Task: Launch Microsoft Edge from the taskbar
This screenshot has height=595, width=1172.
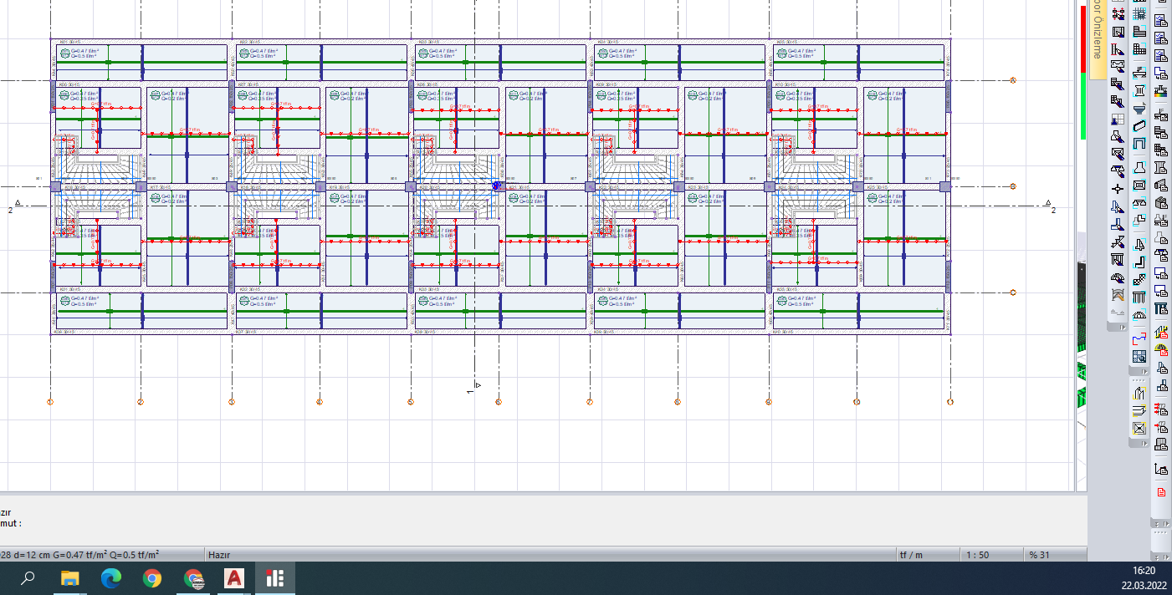Action: coord(110,577)
